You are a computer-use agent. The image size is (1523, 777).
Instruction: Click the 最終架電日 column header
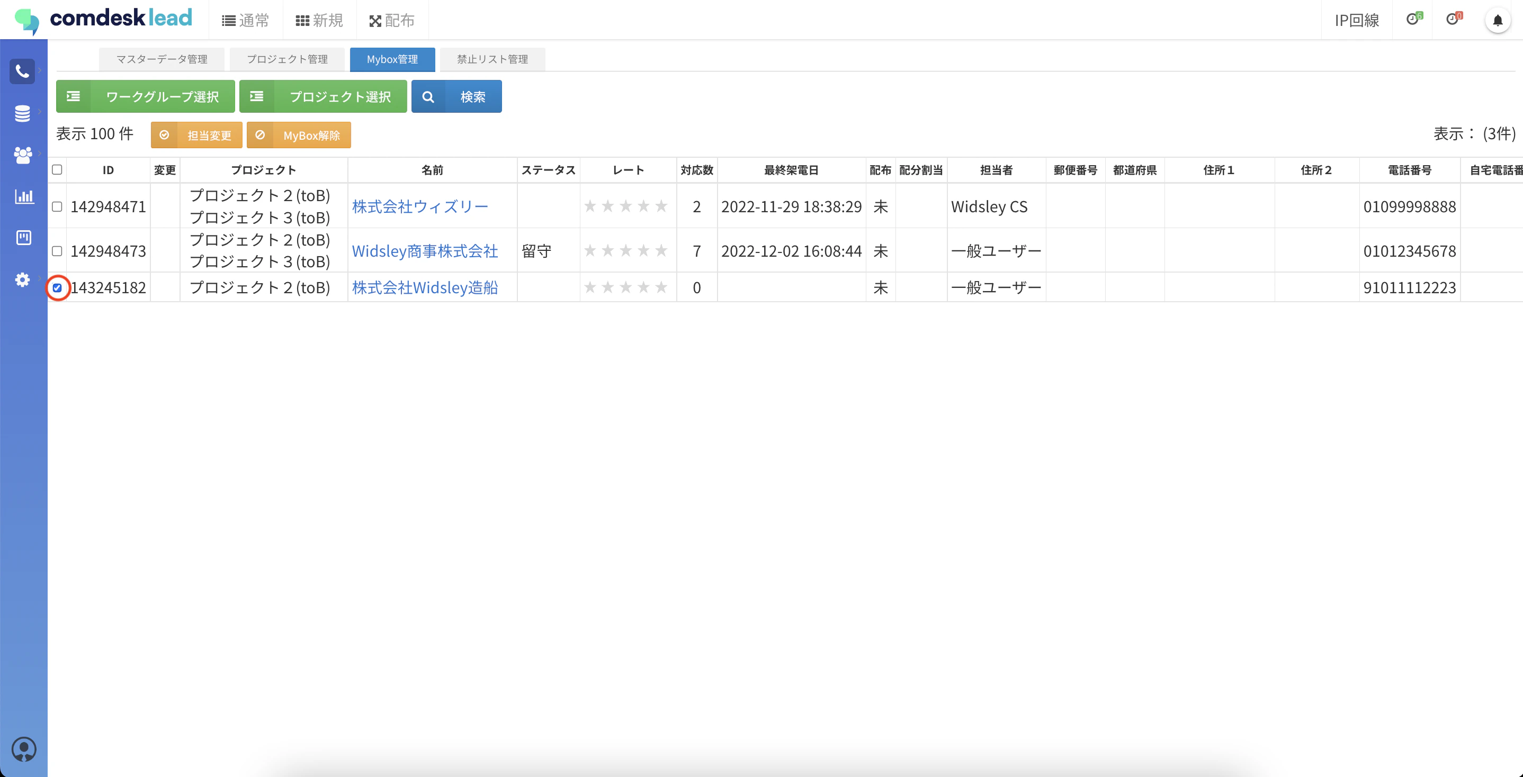click(x=792, y=170)
